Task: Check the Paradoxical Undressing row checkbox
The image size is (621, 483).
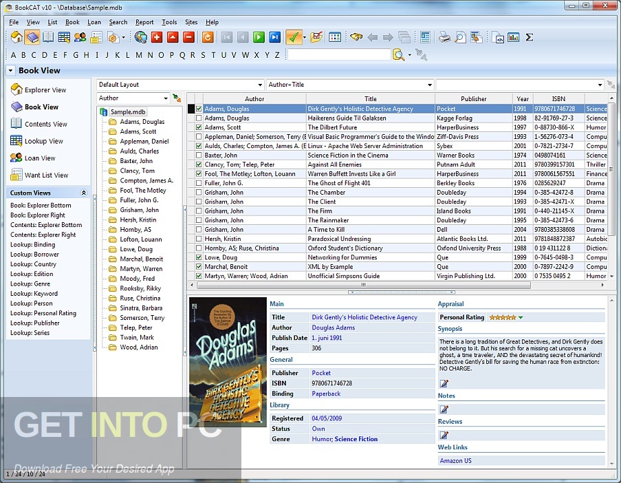Action: click(199, 239)
